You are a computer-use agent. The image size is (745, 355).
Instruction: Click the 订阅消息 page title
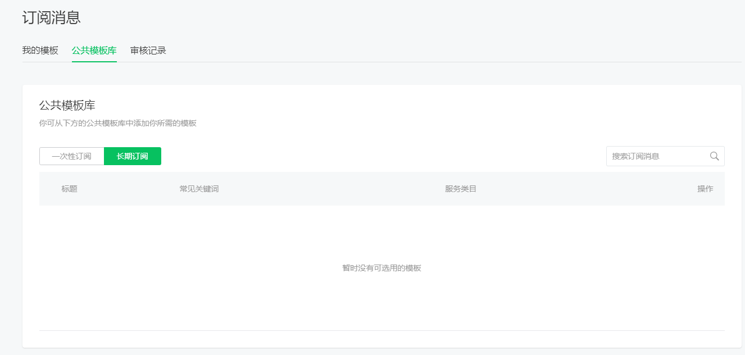pos(52,17)
